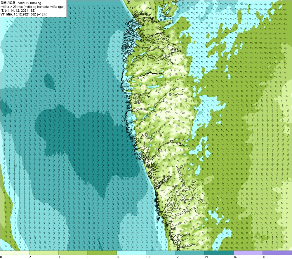Click the legend scale label "16"
Viewport: 292px width, 259px height.
(235, 257)
